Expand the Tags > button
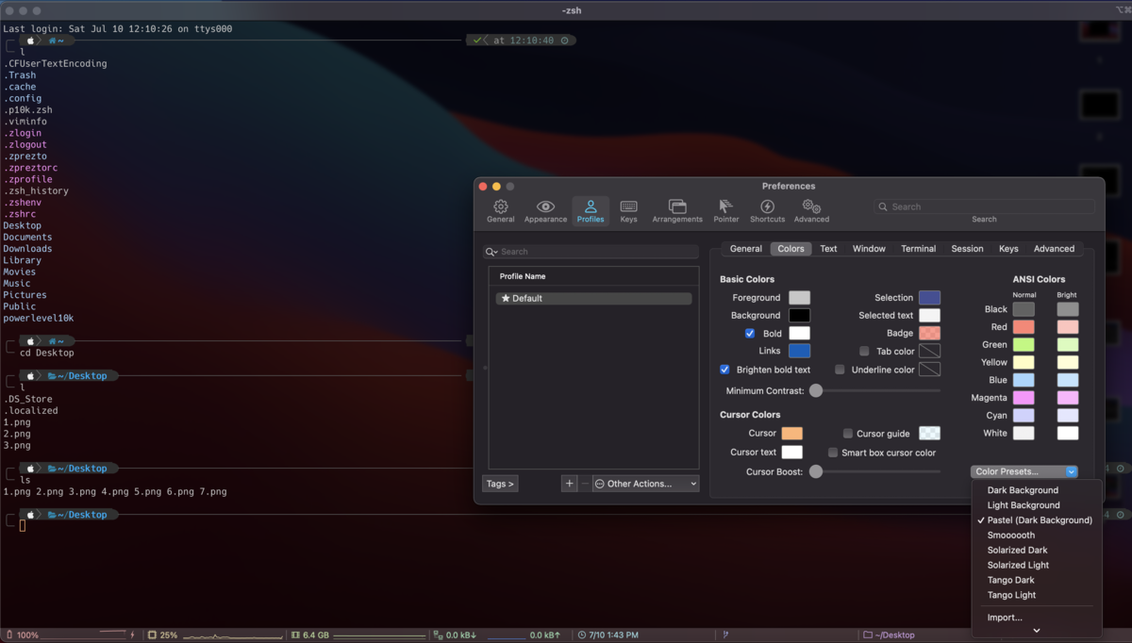This screenshot has width=1132, height=643. (500, 484)
